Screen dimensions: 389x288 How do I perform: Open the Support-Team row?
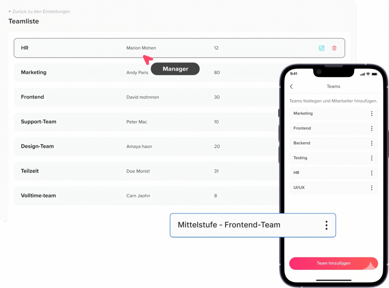coord(38,122)
